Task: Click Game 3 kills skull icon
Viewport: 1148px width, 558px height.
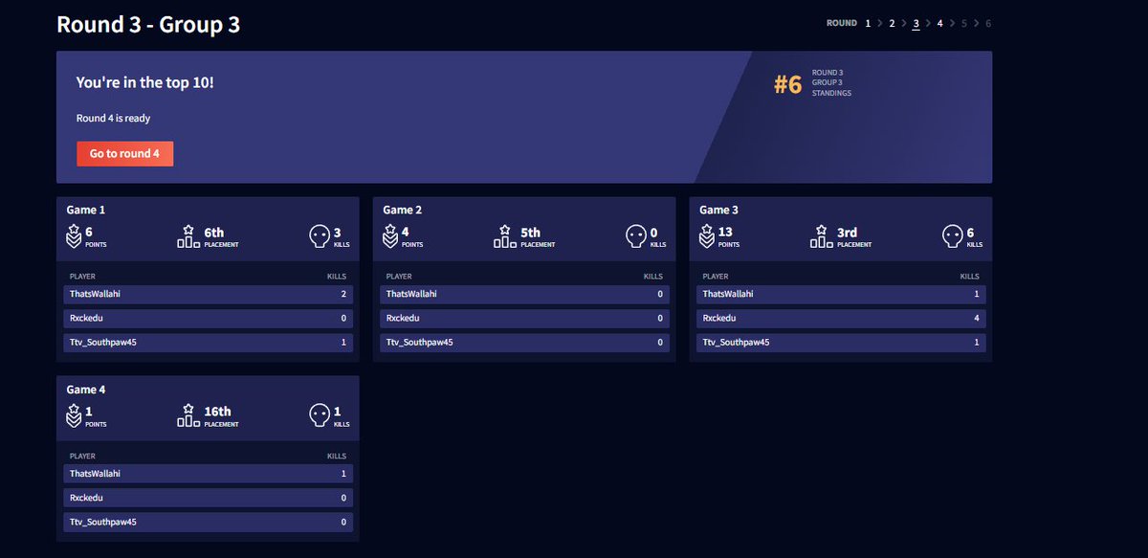Action: pyautogui.click(x=953, y=236)
